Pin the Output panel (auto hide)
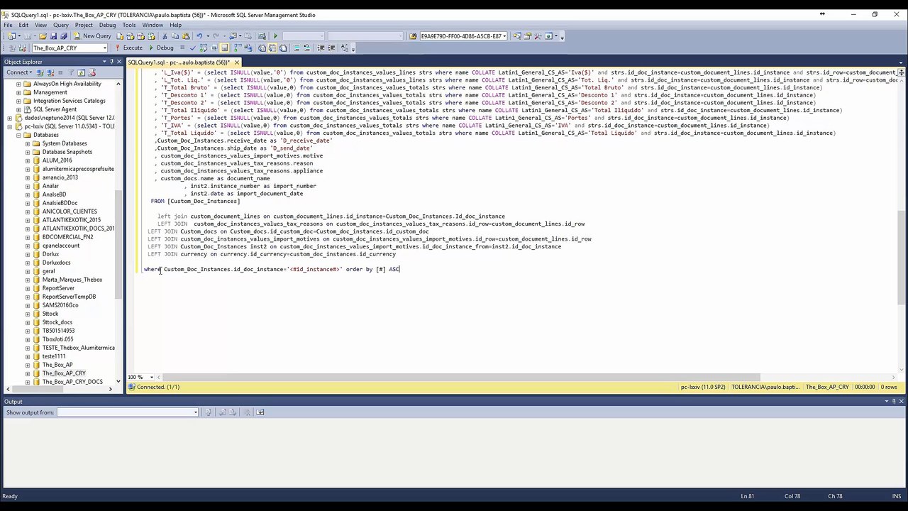 click(x=893, y=402)
